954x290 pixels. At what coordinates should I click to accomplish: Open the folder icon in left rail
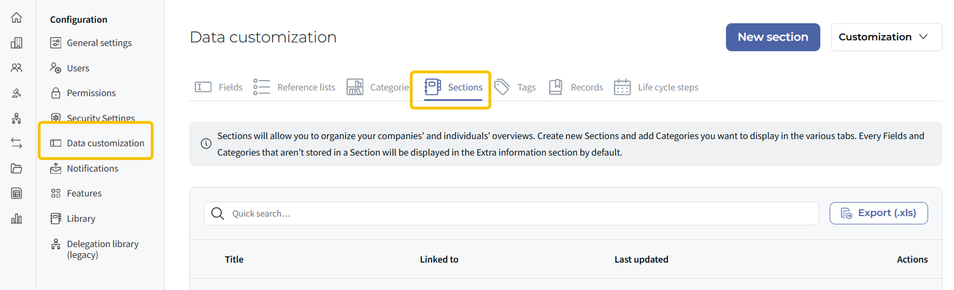pyautogui.click(x=17, y=168)
